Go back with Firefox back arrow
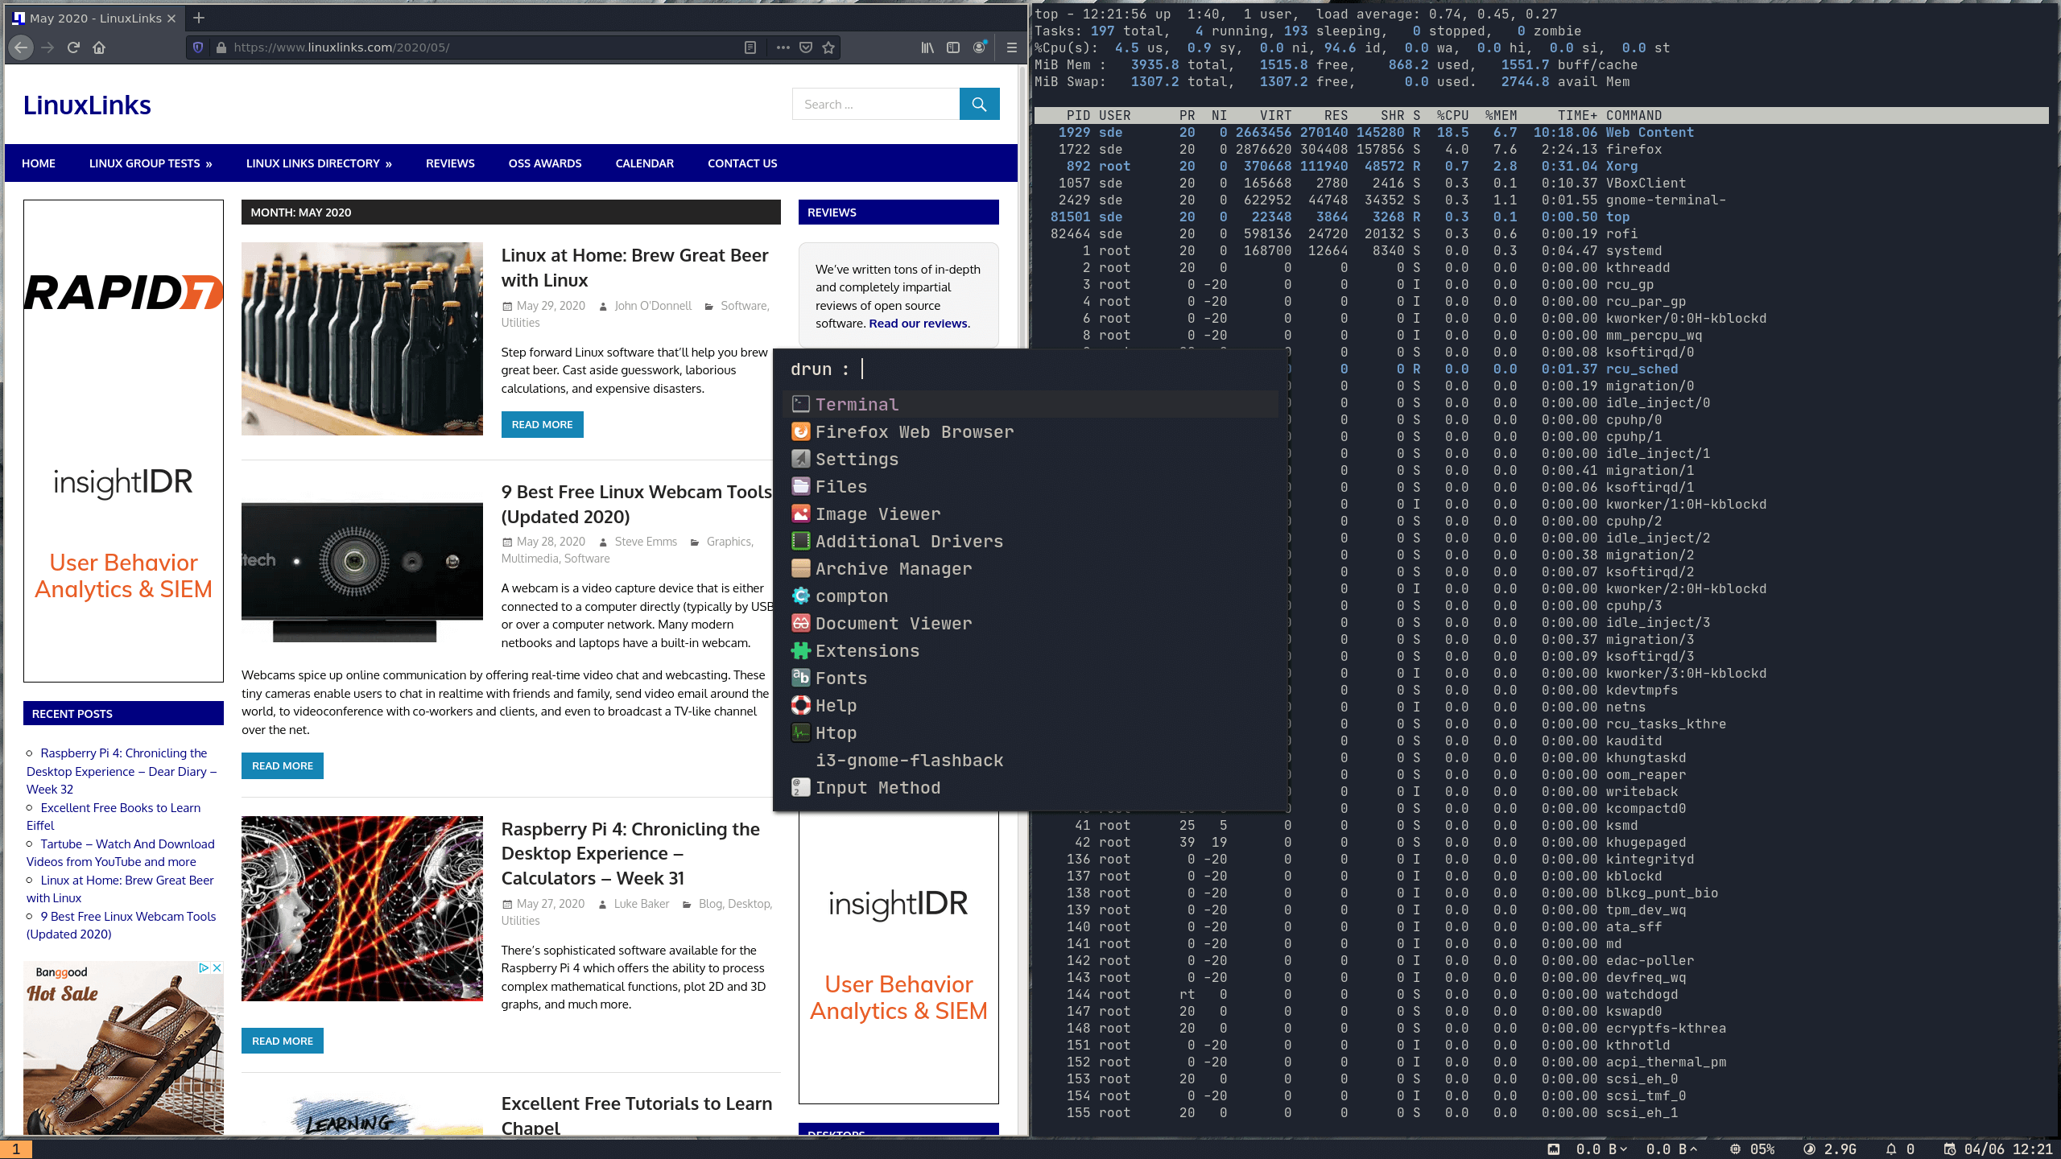The image size is (2061, 1159). [22, 47]
